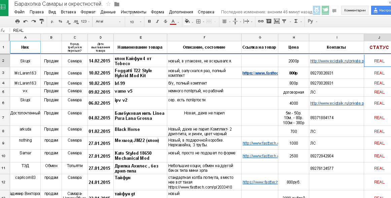Screen dimensions: 391x198
Task: Open the Вид menu
Action: 52,12
